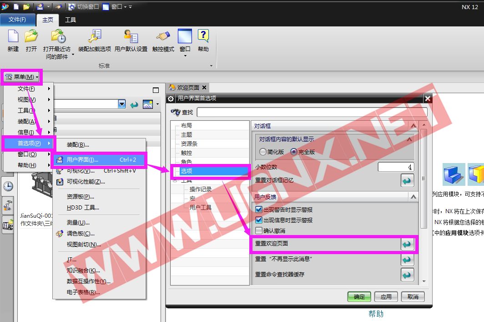The width and height of the screenshot is (484, 322).
Task: Click reset arrow for 重置"不再显示此消息"
Action: point(407,259)
